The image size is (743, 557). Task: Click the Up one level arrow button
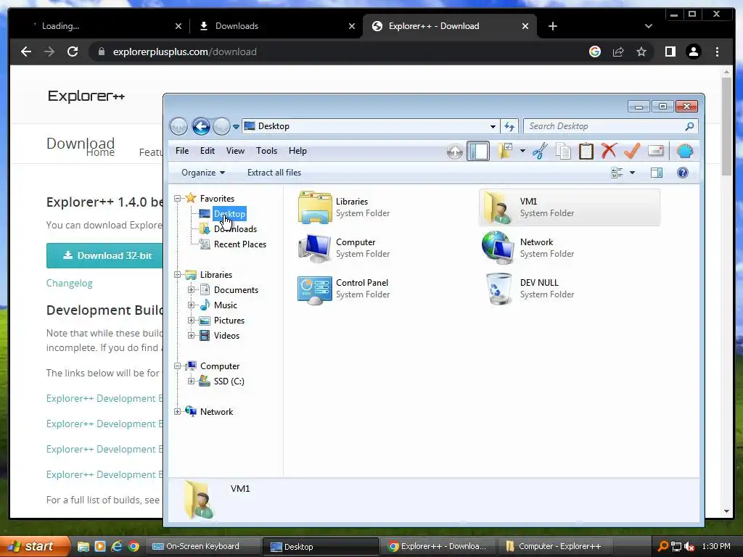454,152
